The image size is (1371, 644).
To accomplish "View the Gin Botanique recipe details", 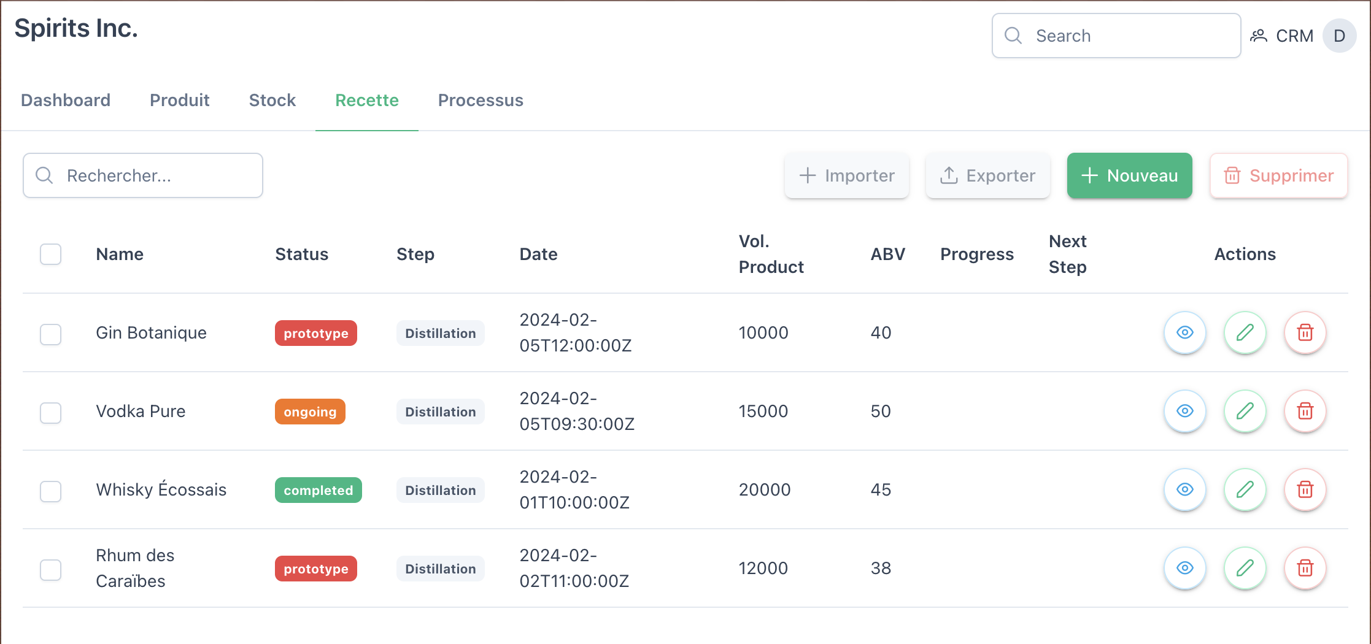I will 1184,332.
